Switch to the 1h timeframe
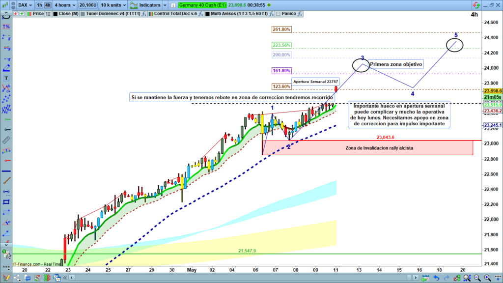The width and height of the screenshot is (503, 283). [39, 5]
